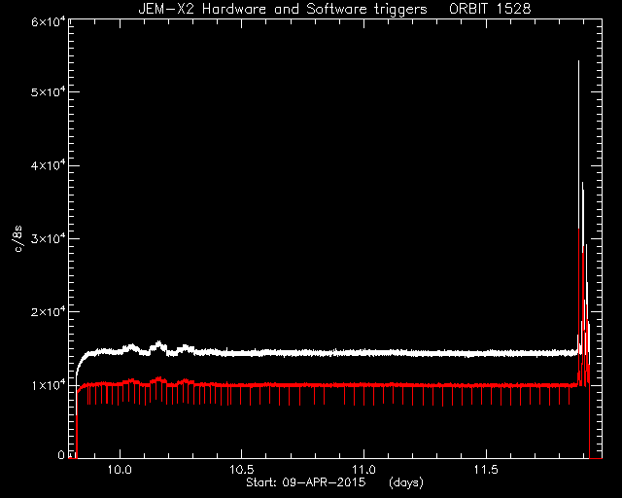Click the y-axis label '5x10^4'
Image resolution: width=622 pixels, height=498 pixels.
click(x=49, y=91)
